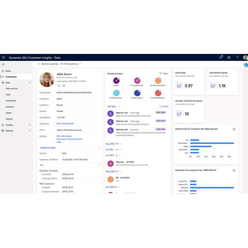Toggle the Cases activity filter circle
Screen dimensions: 248x248
(116, 81)
